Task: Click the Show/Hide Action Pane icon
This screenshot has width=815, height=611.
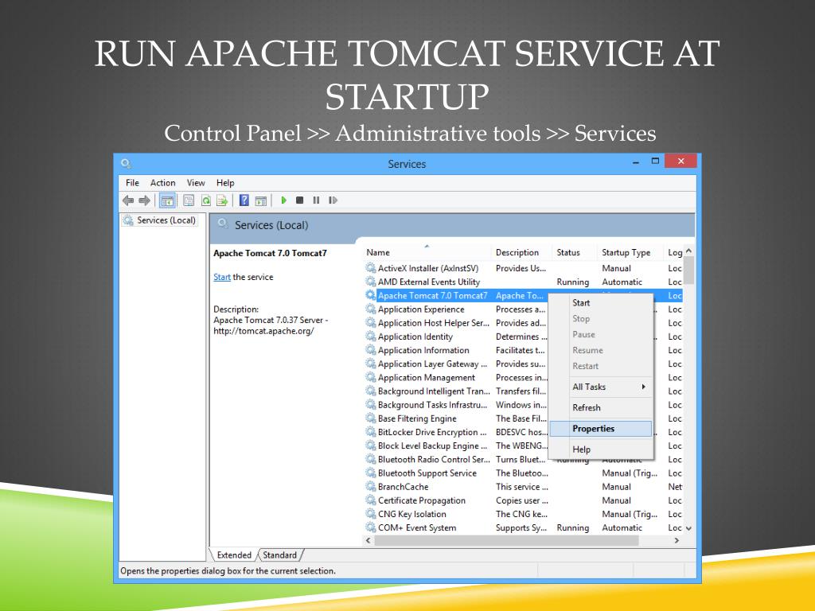Action: 261,200
